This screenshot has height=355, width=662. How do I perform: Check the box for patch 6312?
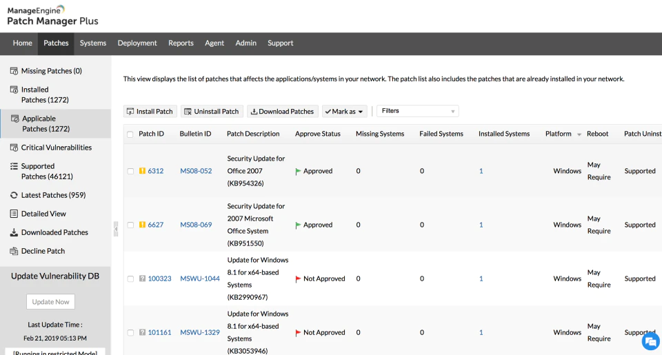130,172
